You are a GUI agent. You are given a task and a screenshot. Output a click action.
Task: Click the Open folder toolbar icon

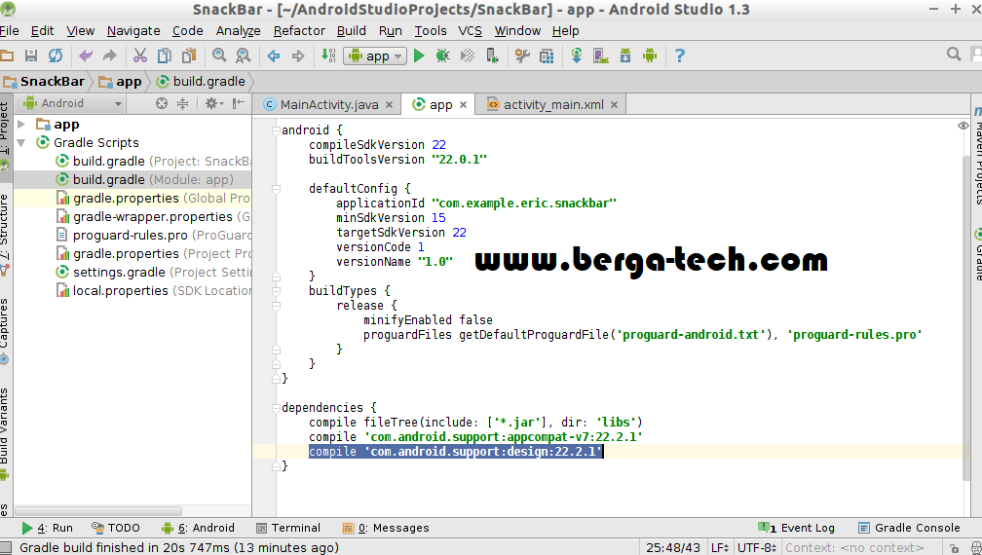tap(6, 55)
